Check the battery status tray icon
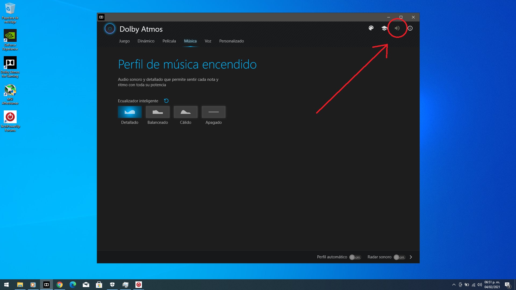 pyautogui.click(x=467, y=285)
